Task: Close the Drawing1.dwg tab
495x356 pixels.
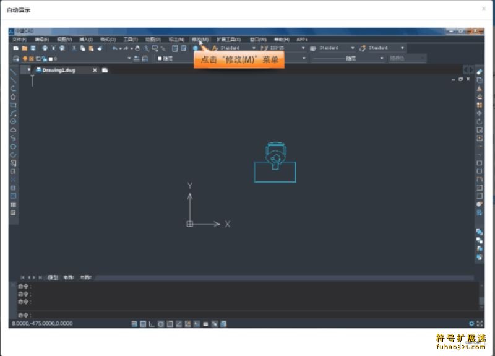Action: [x=95, y=70]
